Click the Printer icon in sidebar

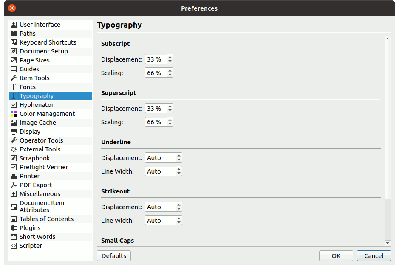coord(14,176)
